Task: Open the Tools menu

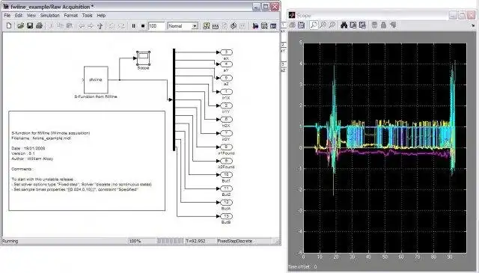Action: [87, 15]
